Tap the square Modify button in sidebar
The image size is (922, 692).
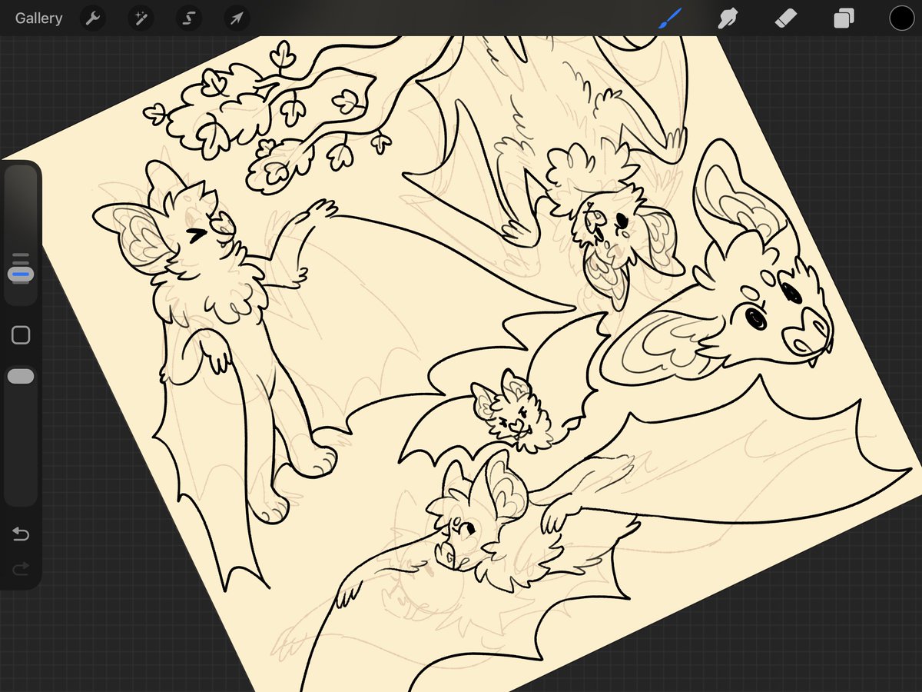pos(21,335)
